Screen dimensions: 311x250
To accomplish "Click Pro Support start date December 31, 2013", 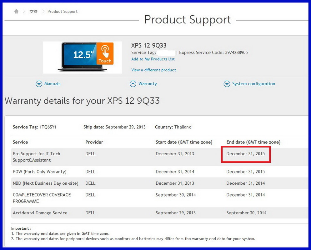I will click(175, 154).
